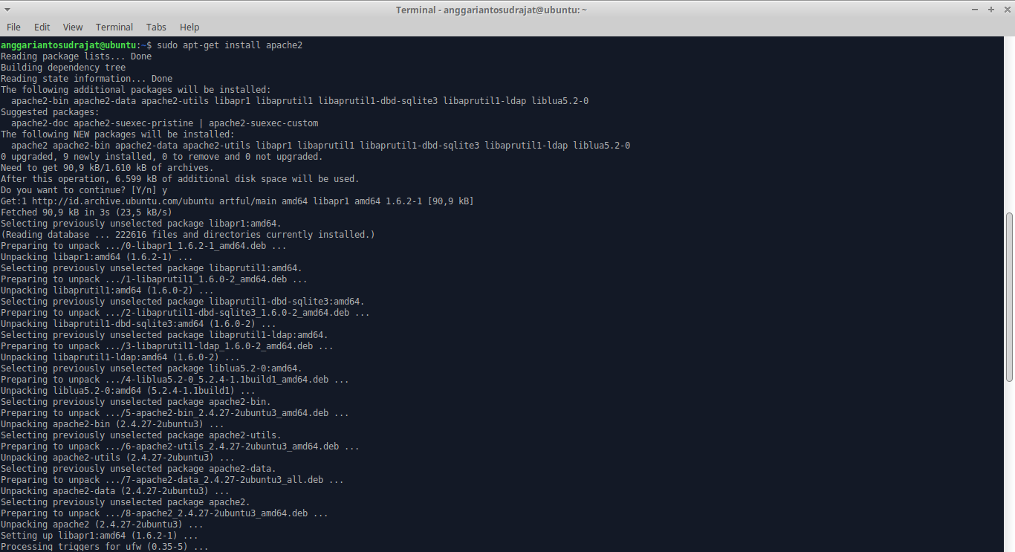This screenshot has width=1015, height=552.
Task: Click 'Unpacking apache2-utils (2.4.27-2ubuntu3)' line
Action: [117, 458]
